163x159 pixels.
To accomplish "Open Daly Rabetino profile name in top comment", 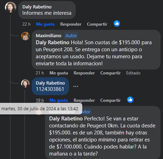I will 37,7.
